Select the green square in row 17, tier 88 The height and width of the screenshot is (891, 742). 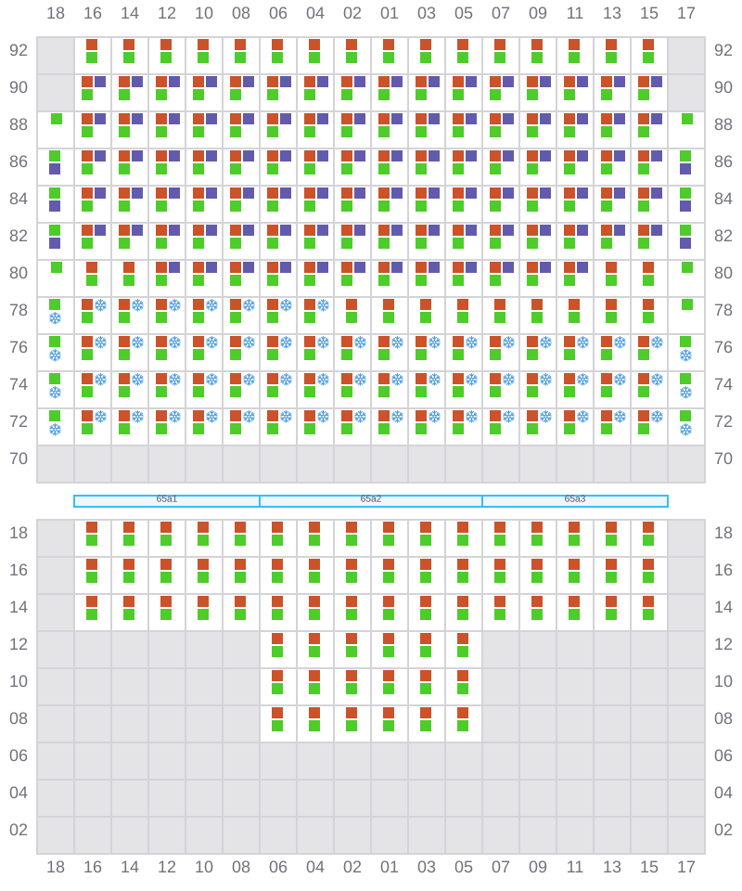(x=687, y=119)
